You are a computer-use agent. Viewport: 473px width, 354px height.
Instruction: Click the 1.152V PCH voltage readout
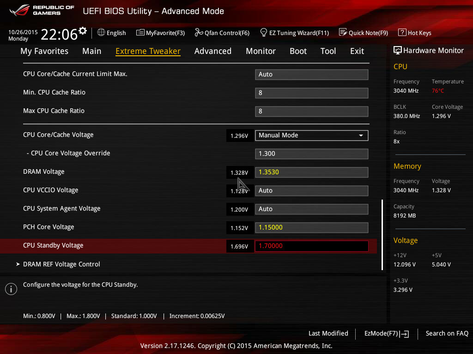(x=239, y=228)
